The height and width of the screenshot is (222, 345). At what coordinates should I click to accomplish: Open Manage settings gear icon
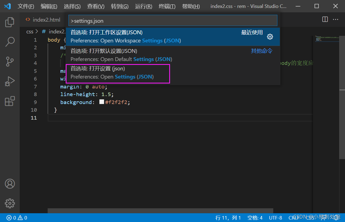pyautogui.click(x=10, y=203)
